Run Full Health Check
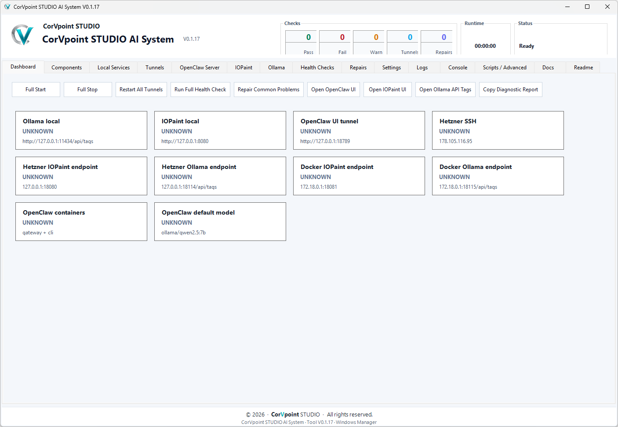 point(200,90)
